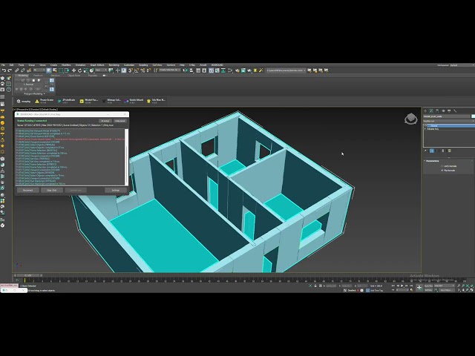The width and height of the screenshot is (475, 356).
Task: Open the Rendering menu
Action: (114, 65)
